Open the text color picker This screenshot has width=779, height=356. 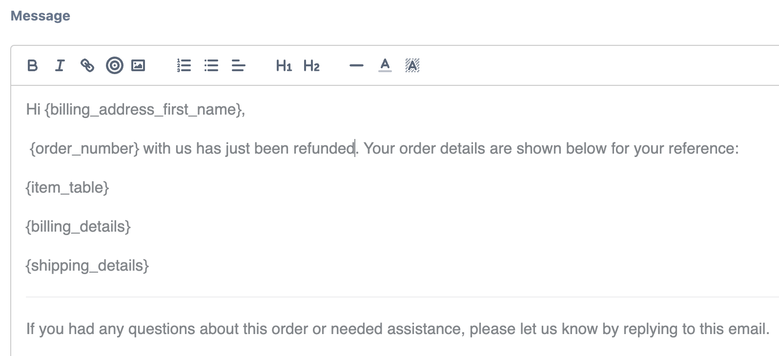384,65
